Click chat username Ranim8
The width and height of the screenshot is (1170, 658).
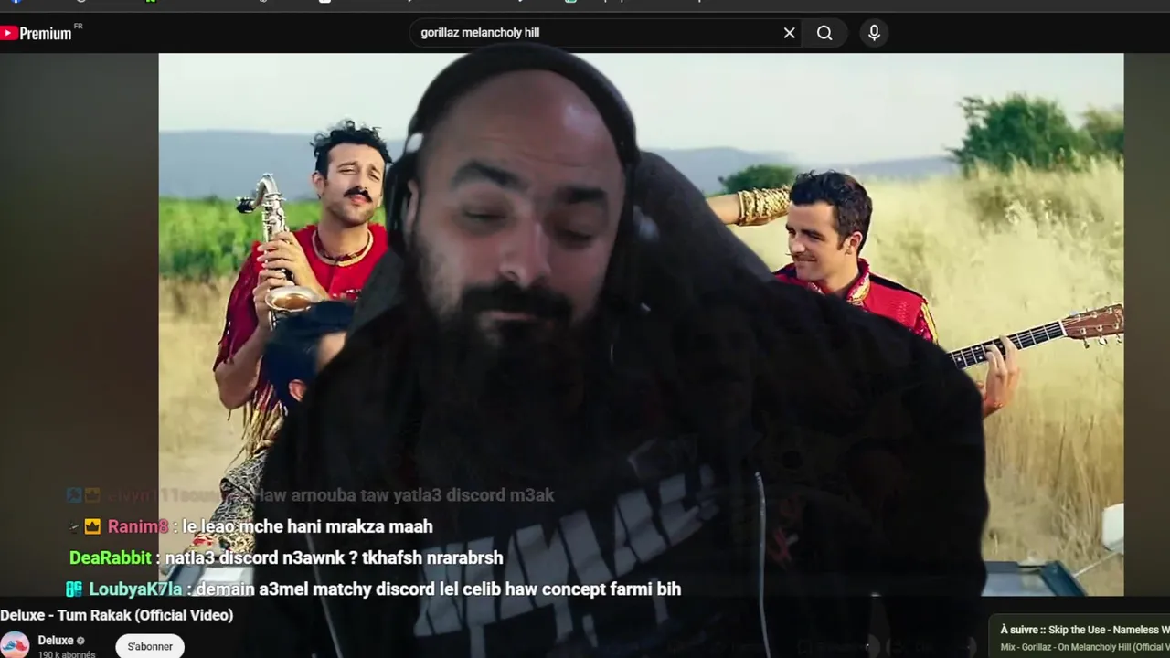[x=138, y=526]
